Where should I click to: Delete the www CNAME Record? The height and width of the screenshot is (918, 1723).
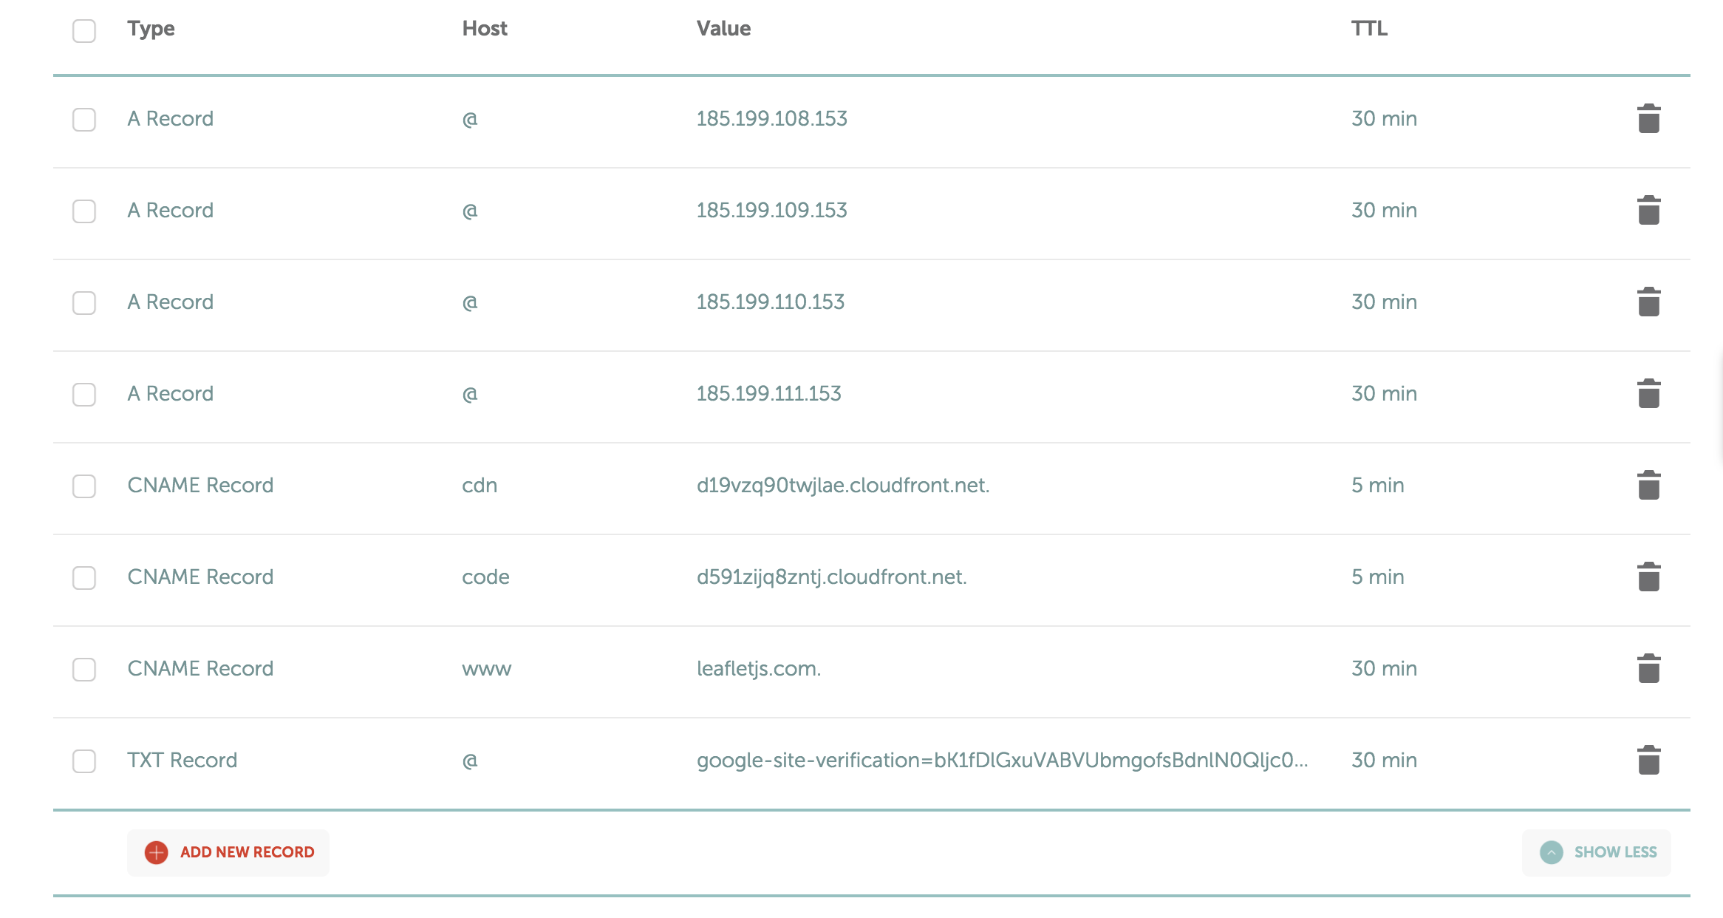tap(1648, 668)
